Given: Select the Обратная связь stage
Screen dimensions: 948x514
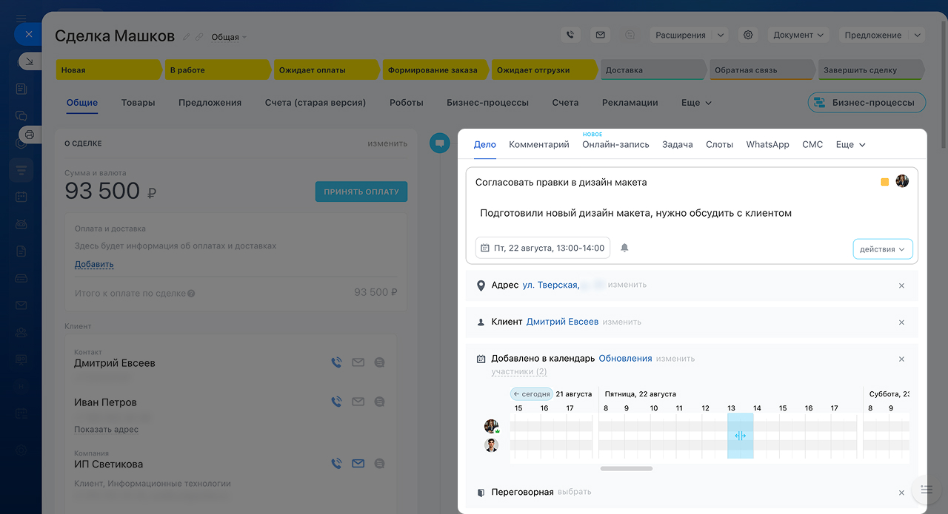Looking at the screenshot, I should (762, 70).
